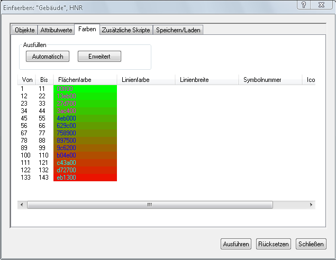This screenshot has height=260, width=336.
Task: Go to the Speichern/Laden tab
Action: click(177, 30)
